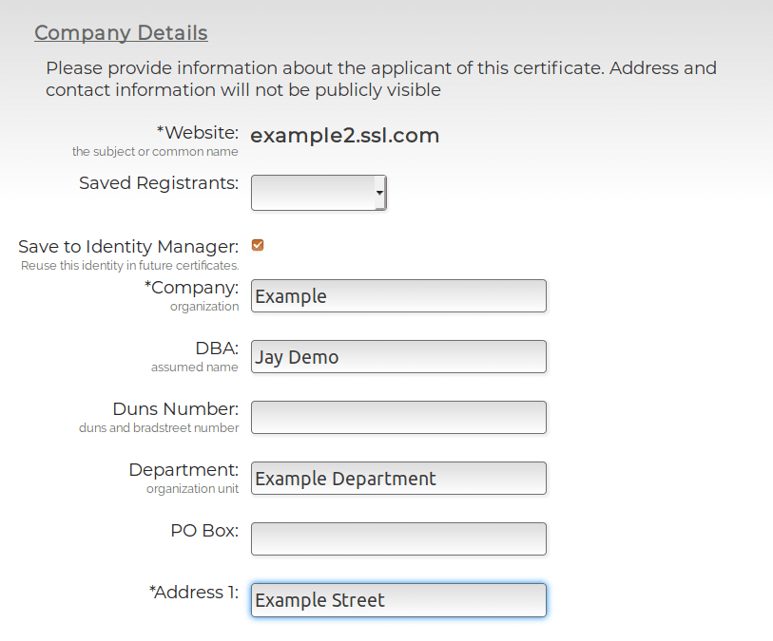This screenshot has height=641, width=773.
Task: Click the "Reuse this identity in future certificates" hint
Action: coord(129,266)
